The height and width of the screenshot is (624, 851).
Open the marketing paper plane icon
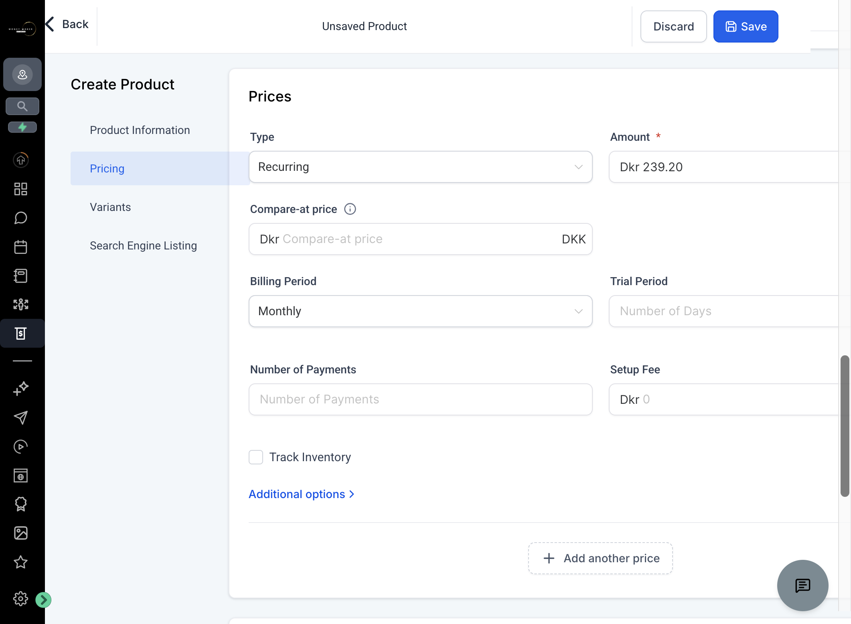click(21, 417)
